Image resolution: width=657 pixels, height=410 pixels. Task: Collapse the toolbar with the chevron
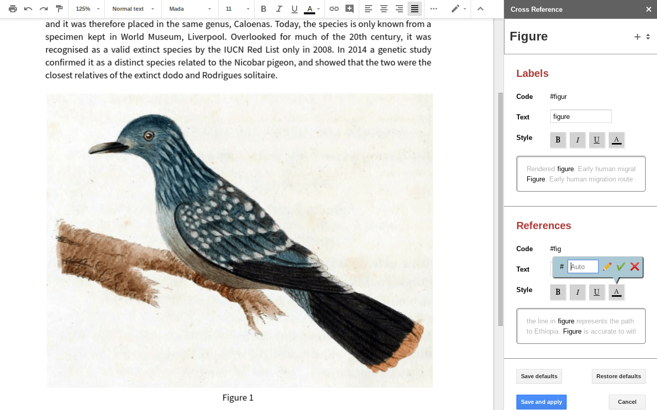tap(480, 9)
